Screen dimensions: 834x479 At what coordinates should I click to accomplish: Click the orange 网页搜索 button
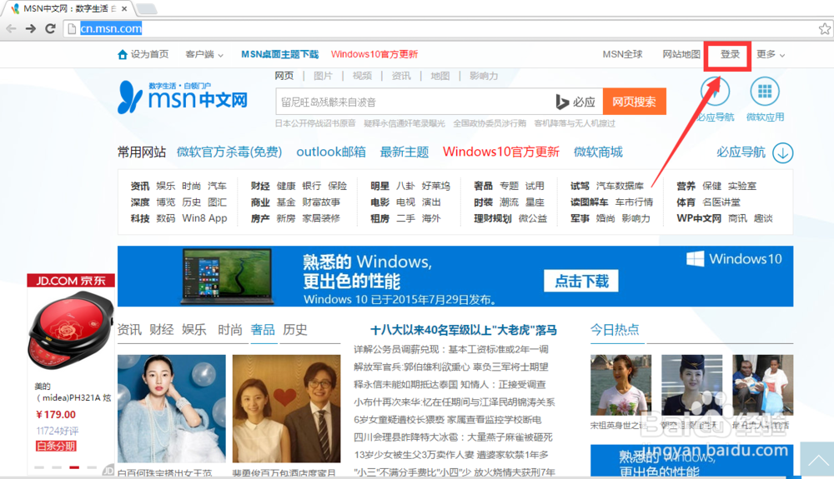(634, 102)
